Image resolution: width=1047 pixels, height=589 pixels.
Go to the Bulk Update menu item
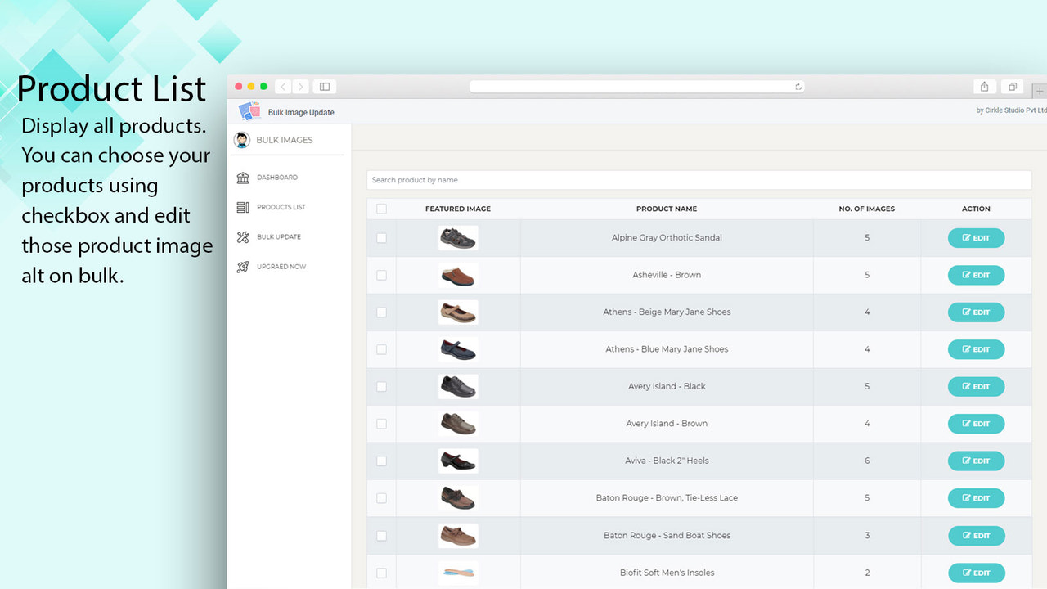coord(278,237)
